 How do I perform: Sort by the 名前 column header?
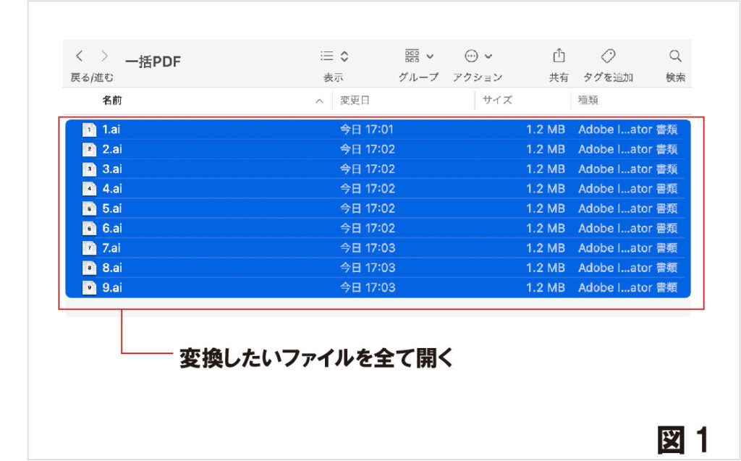(111, 101)
